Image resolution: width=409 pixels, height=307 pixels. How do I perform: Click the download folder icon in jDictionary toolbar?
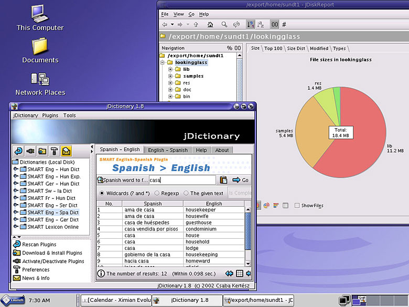[42, 151]
